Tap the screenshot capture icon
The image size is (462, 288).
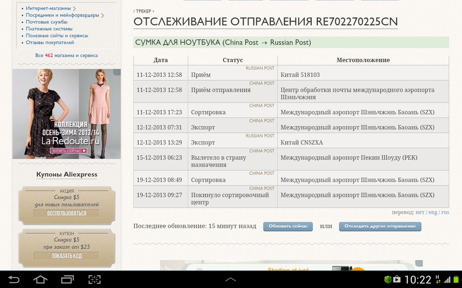(x=94, y=279)
